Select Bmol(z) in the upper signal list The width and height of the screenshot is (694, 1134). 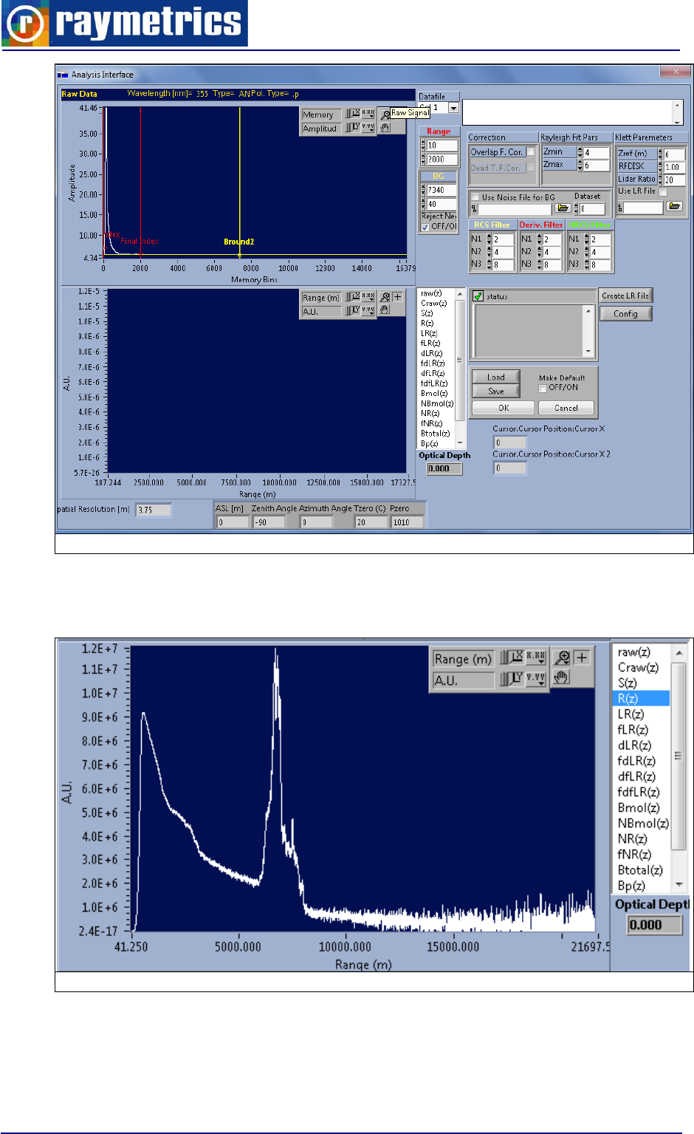click(x=433, y=394)
